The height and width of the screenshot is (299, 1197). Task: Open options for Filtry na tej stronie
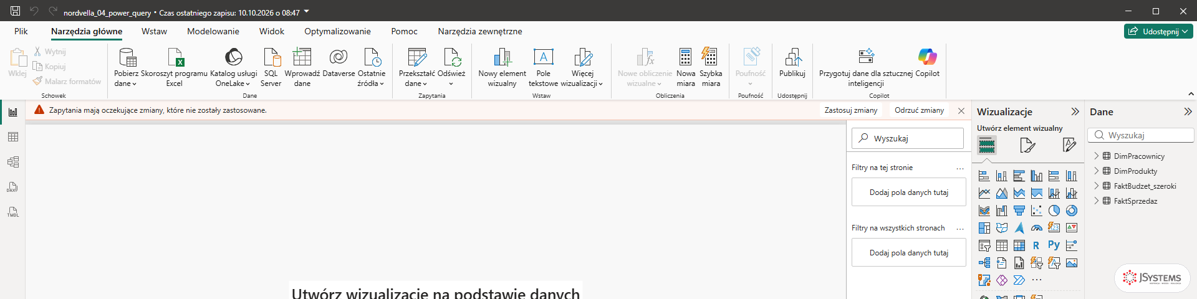point(960,168)
